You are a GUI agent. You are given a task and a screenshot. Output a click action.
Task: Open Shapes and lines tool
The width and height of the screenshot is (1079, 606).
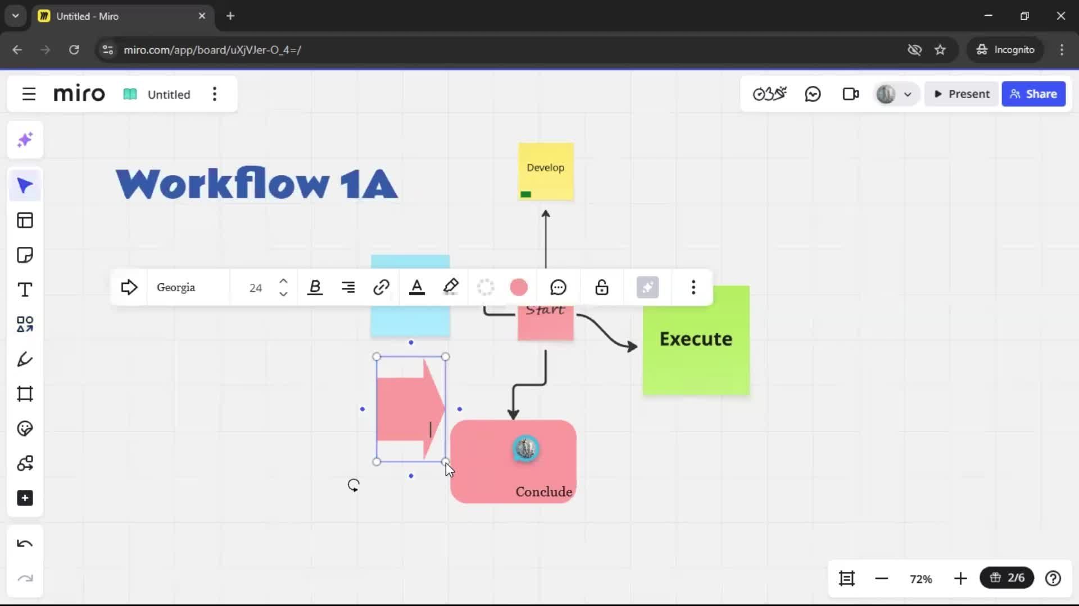[25, 324]
